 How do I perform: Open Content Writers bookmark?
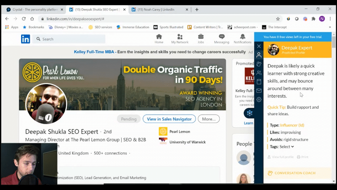point(205,27)
